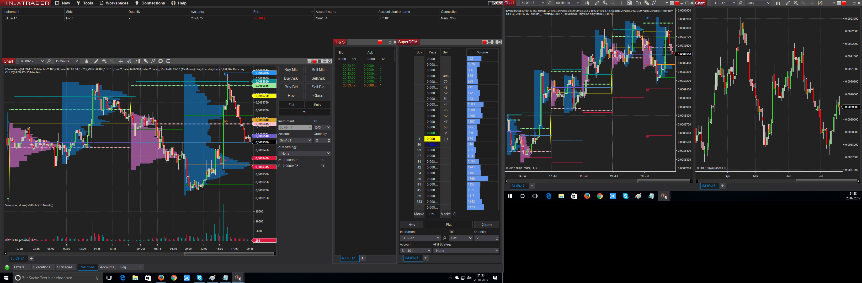The image size is (862, 283).
Task: Open SuperDOM ATM Strategy None dropdown
Action: tap(466, 251)
